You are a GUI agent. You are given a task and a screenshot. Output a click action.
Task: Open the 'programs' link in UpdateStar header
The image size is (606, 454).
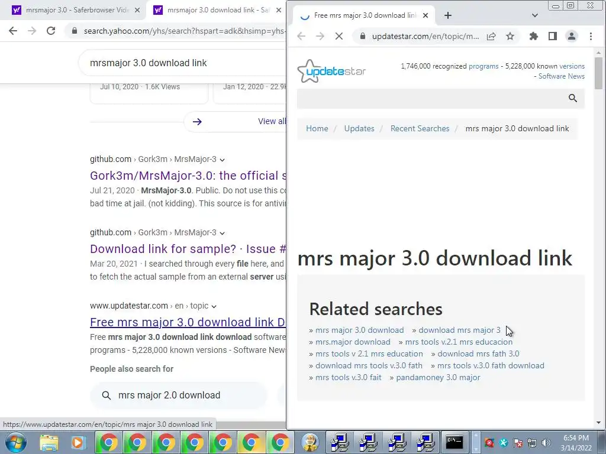pos(483,66)
